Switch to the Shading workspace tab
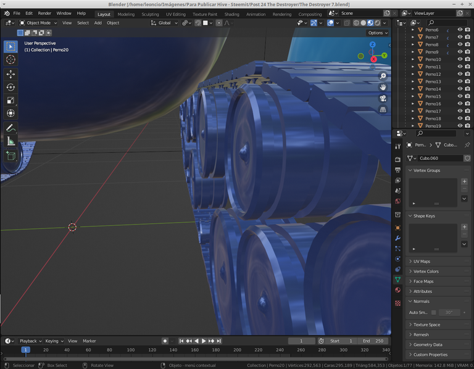 (x=231, y=14)
